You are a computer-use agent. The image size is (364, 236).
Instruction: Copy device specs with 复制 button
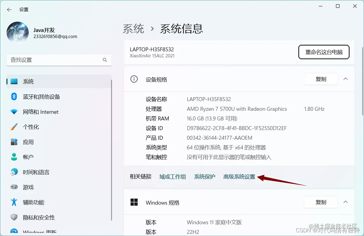pos(321,79)
